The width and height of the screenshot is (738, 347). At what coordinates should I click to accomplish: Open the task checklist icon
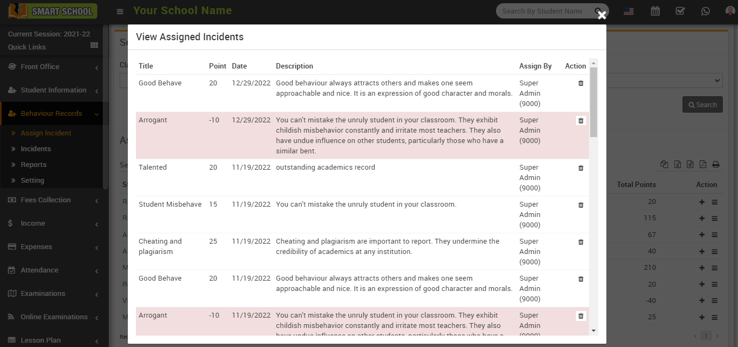(680, 11)
